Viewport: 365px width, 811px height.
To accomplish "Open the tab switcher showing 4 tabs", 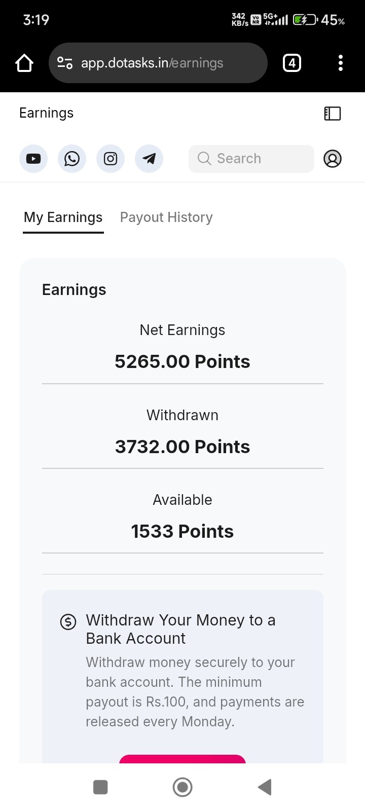I will pyautogui.click(x=291, y=63).
